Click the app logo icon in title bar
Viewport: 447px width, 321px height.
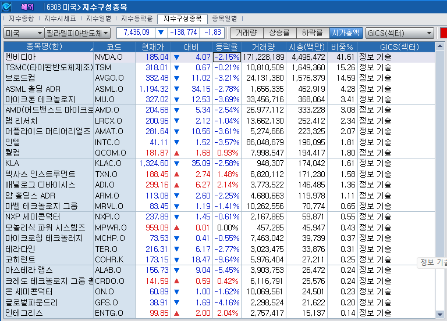(x=6, y=7)
